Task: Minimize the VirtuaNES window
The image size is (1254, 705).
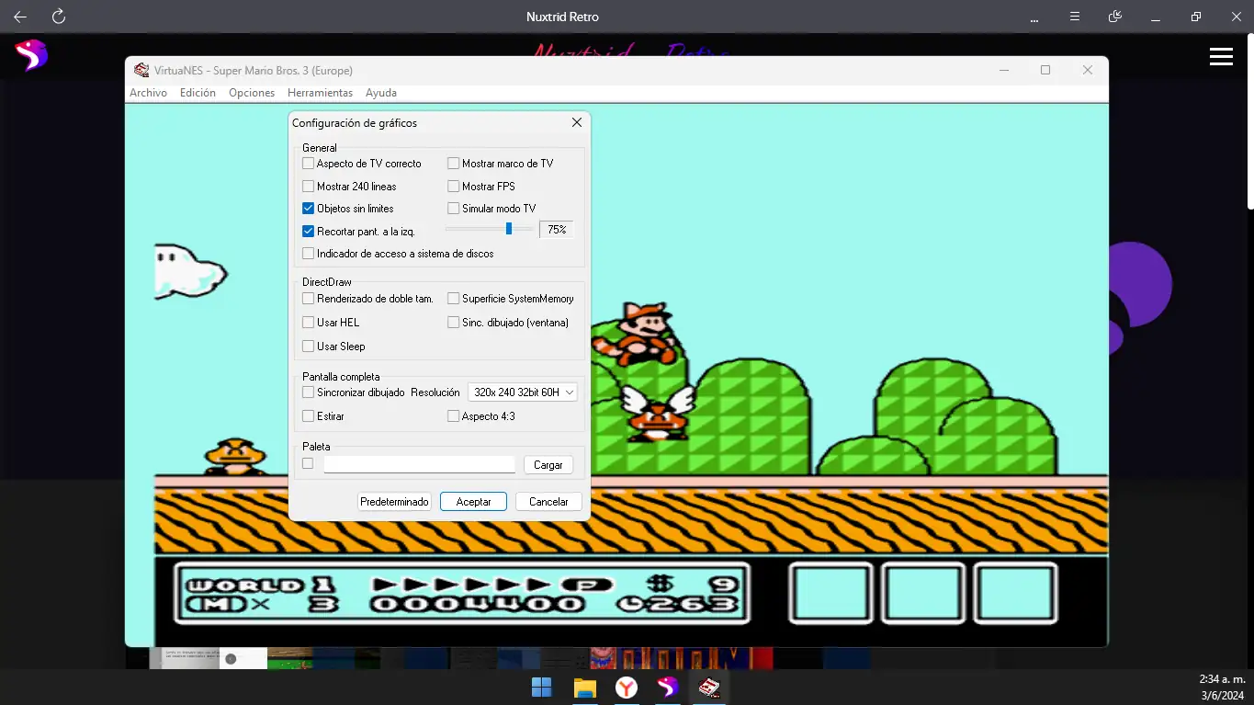Action: pyautogui.click(x=1003, y=70)
